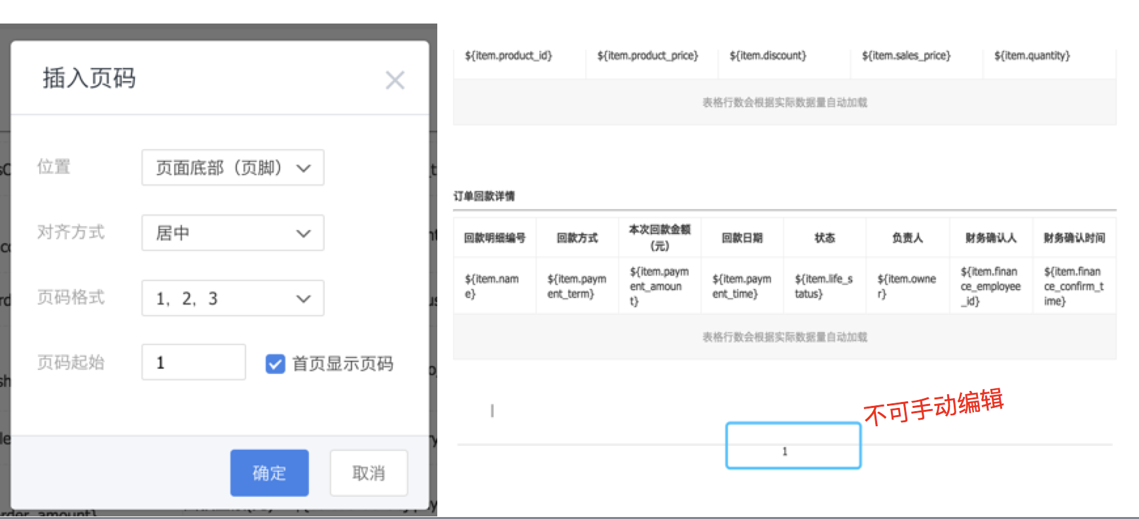This screenshot has width=1139, height=519.
Task: Toggle the 首页显示页码 checkbox
Action: (x=276, y=363)
